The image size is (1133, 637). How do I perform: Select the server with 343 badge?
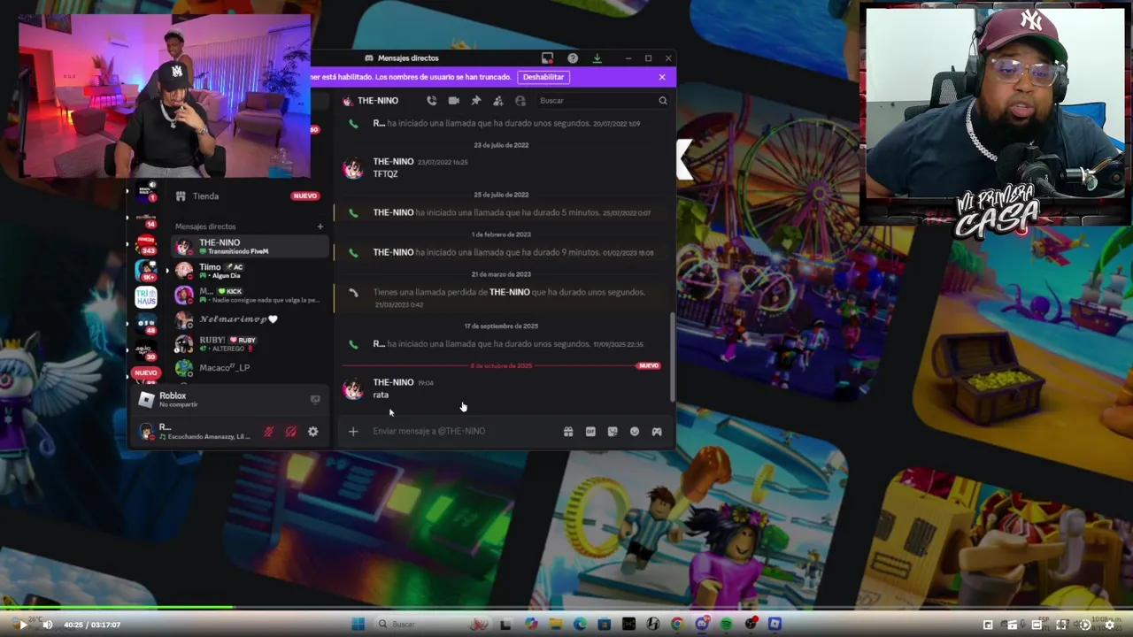[x=146, y=243]
